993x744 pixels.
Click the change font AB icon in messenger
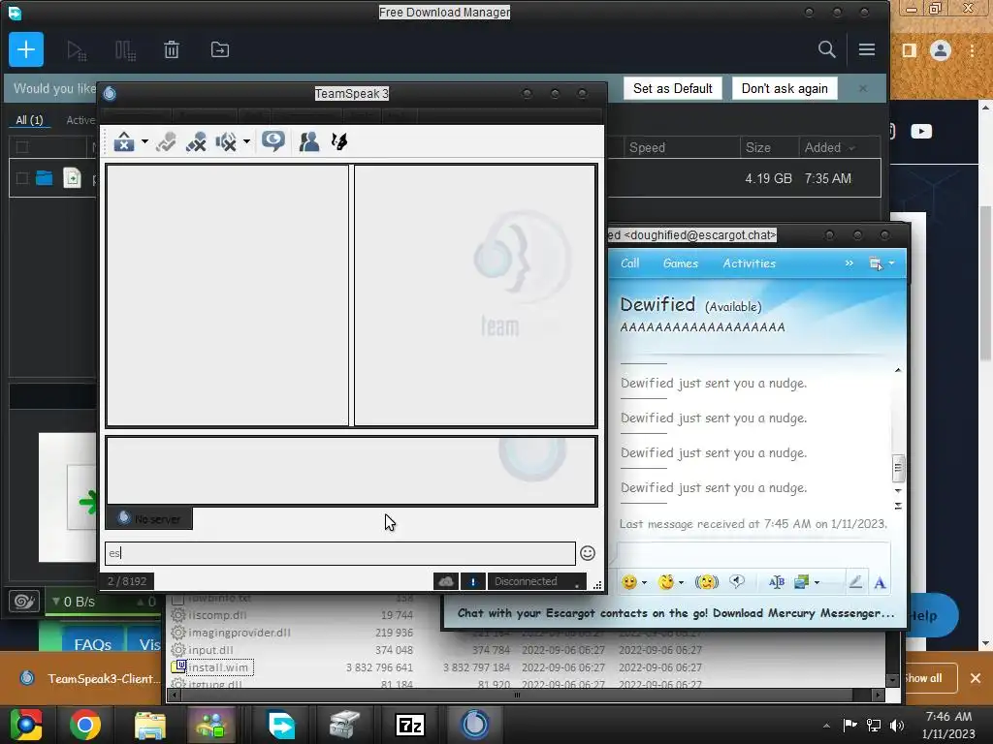[x=777, y=582]
